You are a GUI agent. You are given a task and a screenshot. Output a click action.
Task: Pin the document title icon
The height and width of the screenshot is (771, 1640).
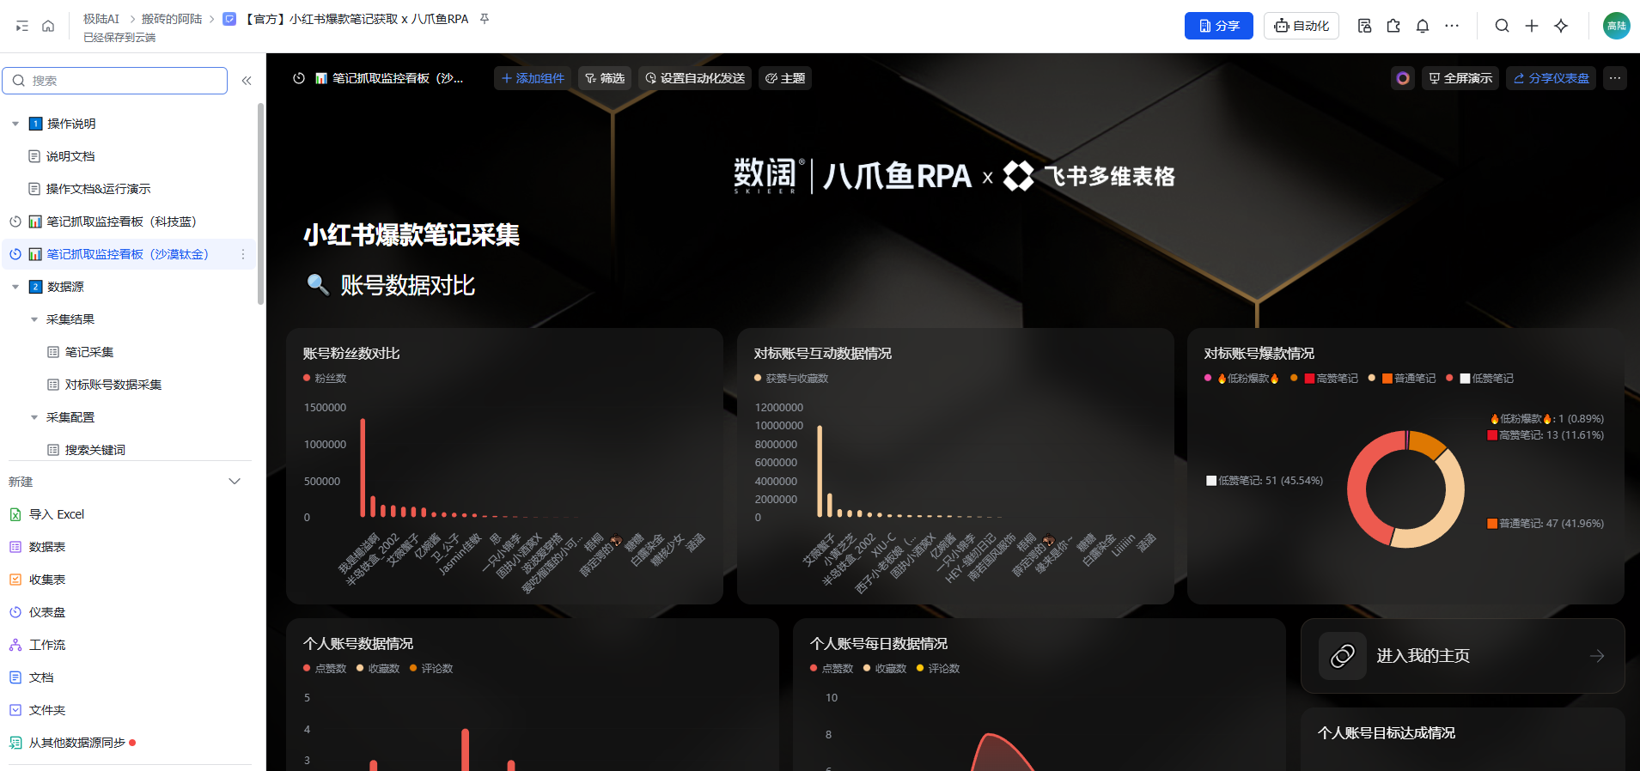coord(485,19)
